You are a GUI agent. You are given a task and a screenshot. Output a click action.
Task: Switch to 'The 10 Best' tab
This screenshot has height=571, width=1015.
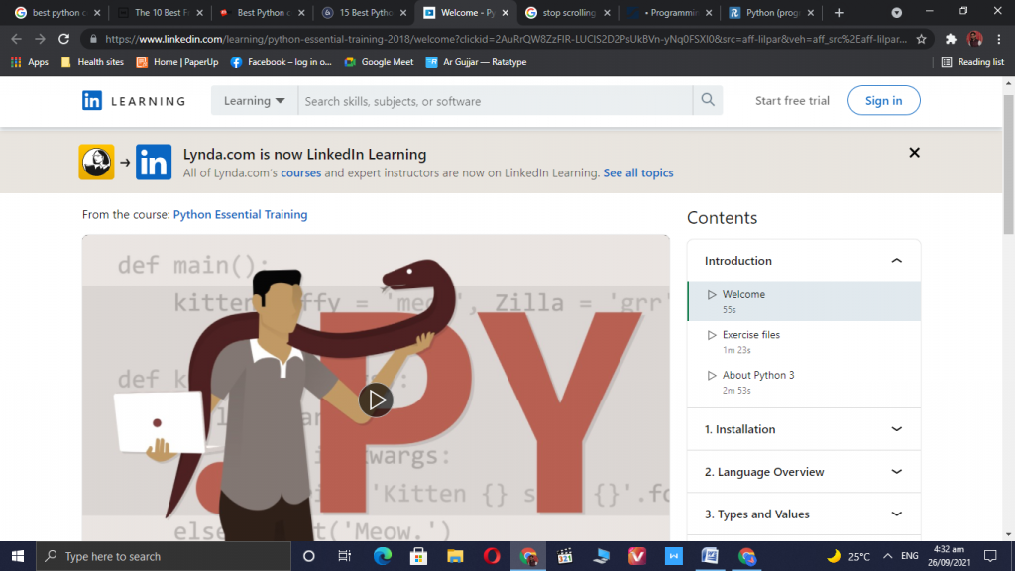pos(159,12)
